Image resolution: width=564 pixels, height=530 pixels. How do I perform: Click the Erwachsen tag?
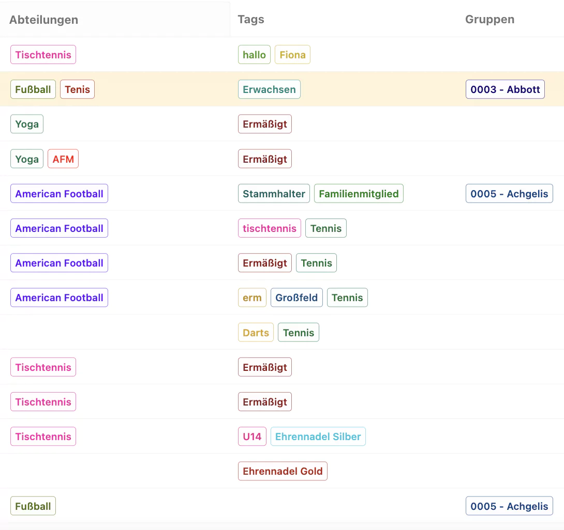(x=269, y=89)
